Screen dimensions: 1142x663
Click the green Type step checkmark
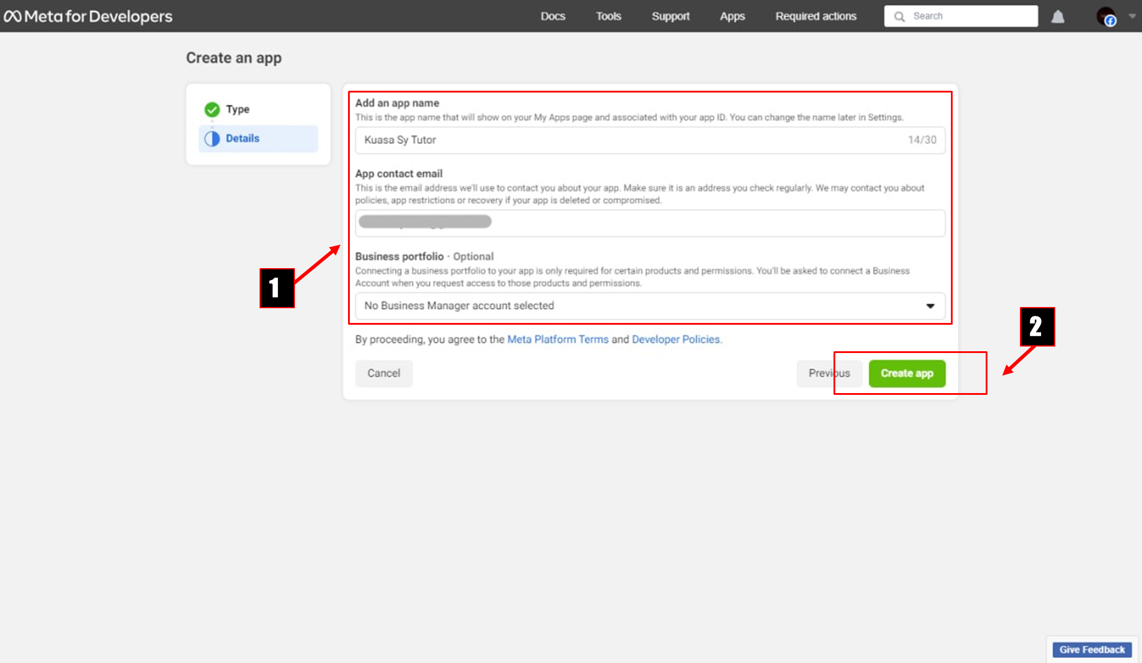pyautogui.click(x=212, y=110)
